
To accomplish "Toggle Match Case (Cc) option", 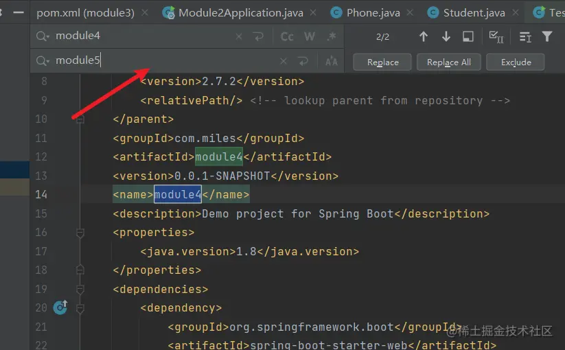I will click(x=287, y=36).
